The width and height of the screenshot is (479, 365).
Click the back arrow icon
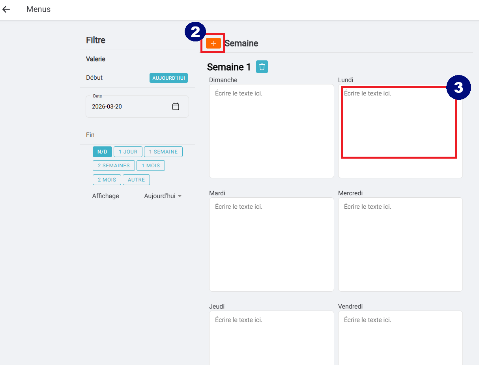(6, 9)
